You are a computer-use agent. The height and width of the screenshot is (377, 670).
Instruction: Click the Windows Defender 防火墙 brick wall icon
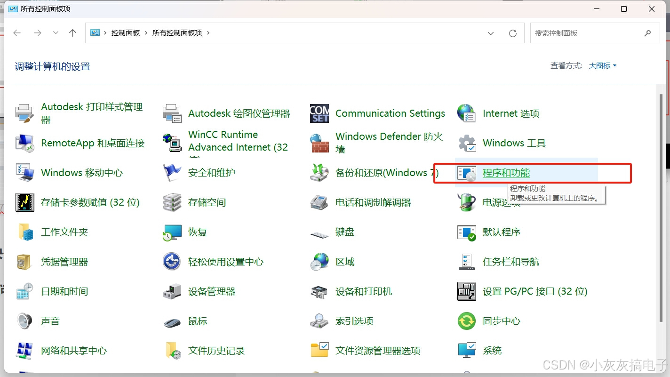coord(319,143)
